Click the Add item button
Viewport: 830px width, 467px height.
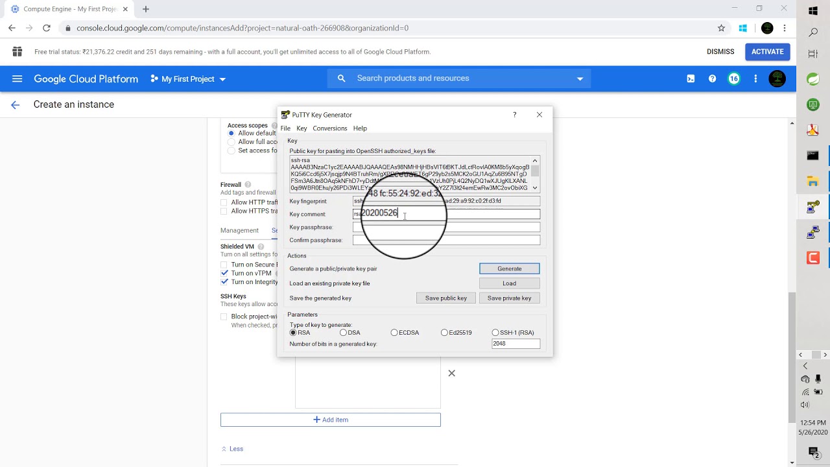pos(331,420)
